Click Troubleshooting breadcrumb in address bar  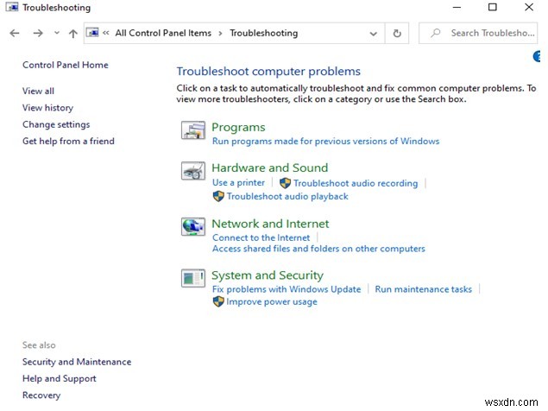pyautogui.click(x=264, y=33)
